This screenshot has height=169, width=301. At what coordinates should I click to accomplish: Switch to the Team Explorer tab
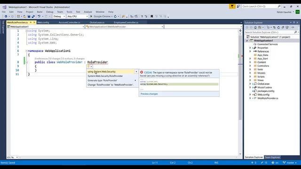pos(272,157)
